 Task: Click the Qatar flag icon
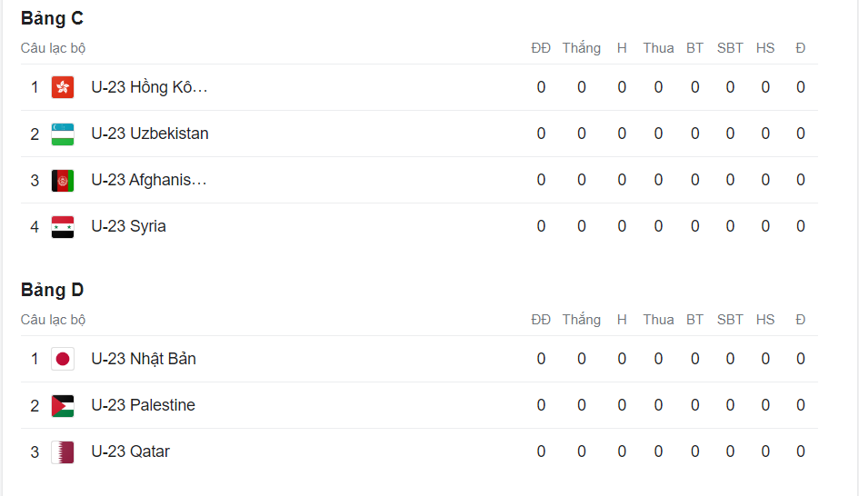coord(63,451)
